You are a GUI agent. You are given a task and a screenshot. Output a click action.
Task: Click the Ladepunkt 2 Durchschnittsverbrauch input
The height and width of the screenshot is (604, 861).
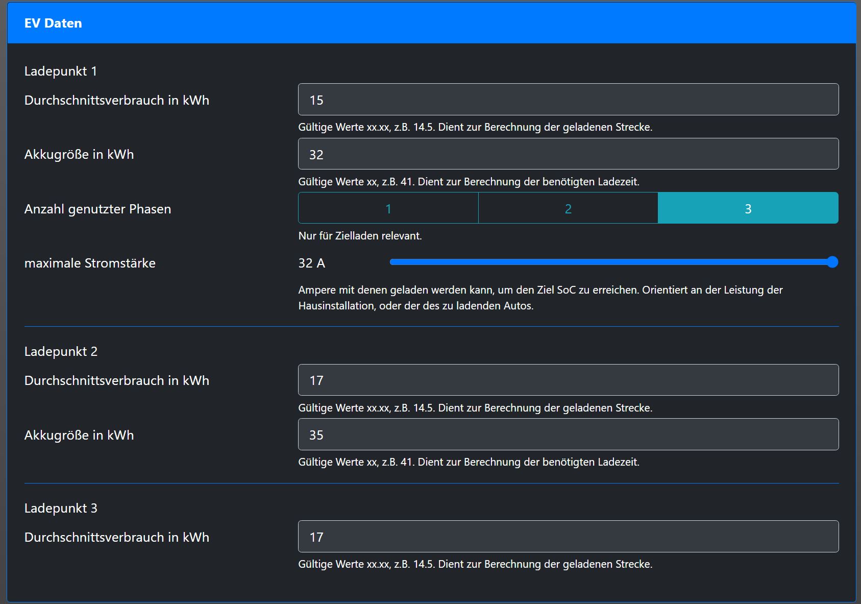click(568, 380)
